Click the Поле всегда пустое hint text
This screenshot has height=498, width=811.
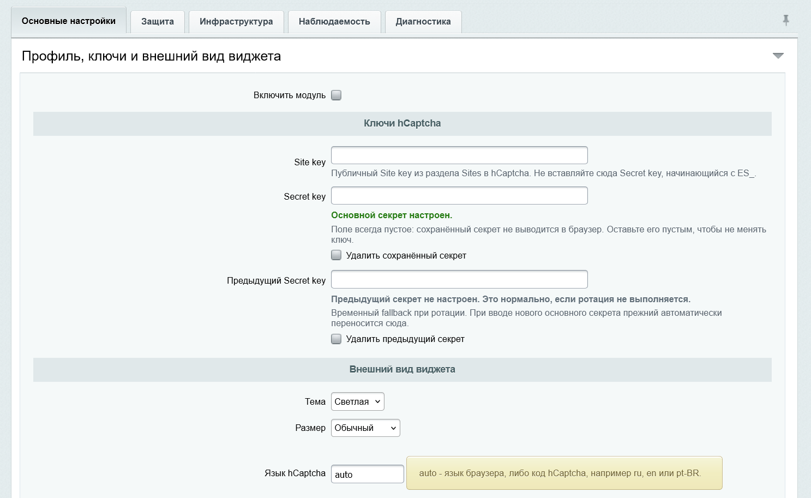pos(549,235)
